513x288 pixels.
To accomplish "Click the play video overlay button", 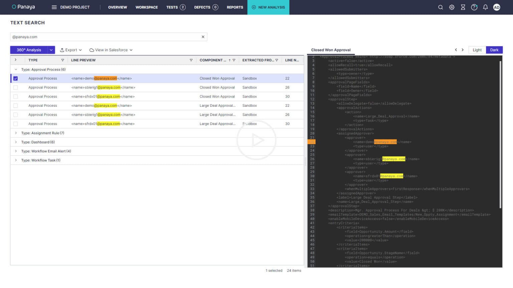I will [x=256, y=140].
